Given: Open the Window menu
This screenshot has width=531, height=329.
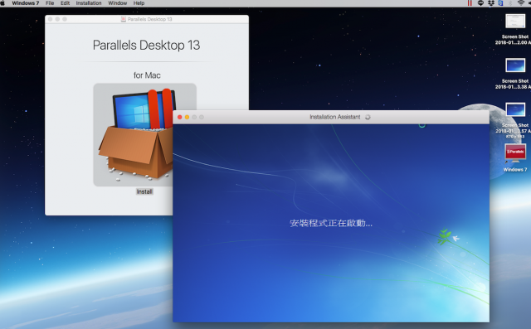Looking at the screenshot, I should [x=118, y=3].
